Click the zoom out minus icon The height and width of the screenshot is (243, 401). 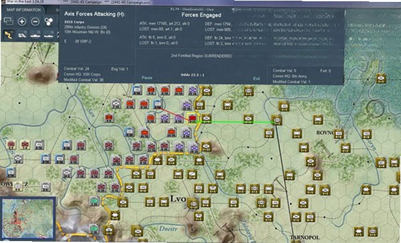pyautogui.click(x=35, y=21)
